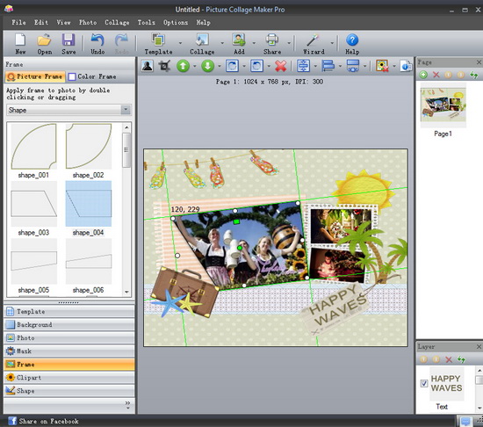
Task: Open the Edit menu
Action: coord(41,23)
